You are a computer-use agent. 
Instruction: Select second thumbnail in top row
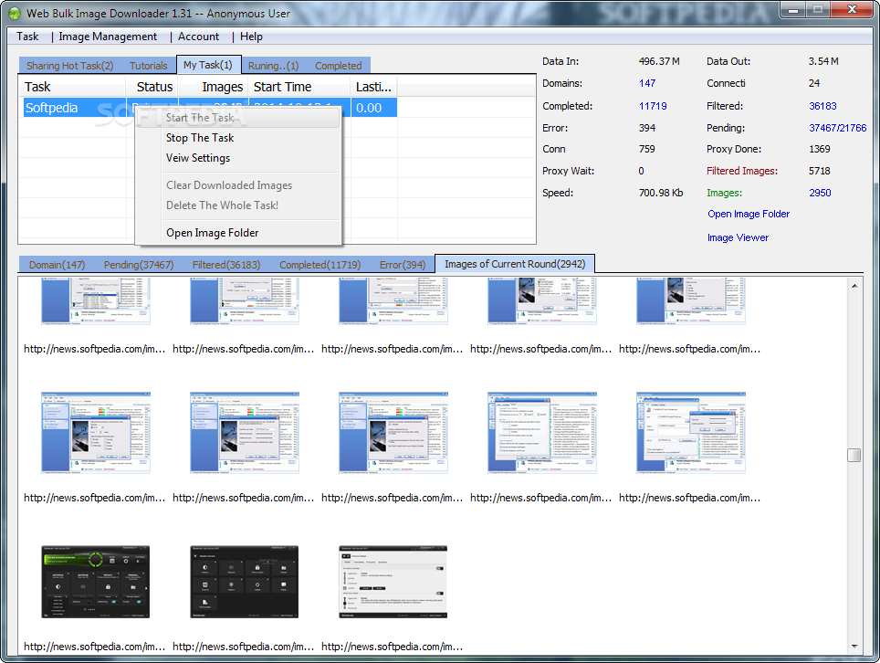pyautogui.click(x=244, y=301)
